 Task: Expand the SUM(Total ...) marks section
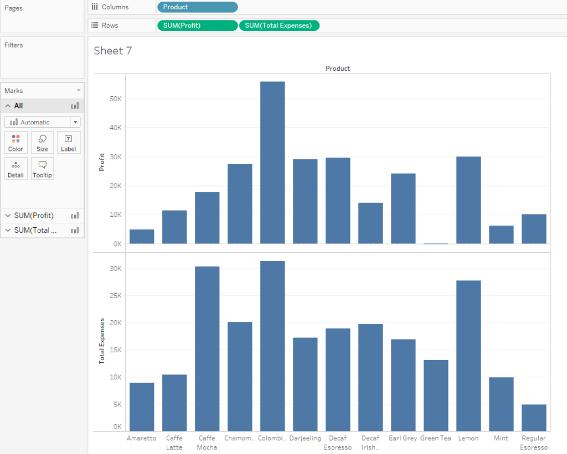pos(8,231)
